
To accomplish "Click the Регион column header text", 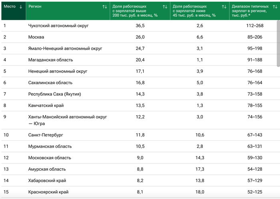I will click(35, 7).
